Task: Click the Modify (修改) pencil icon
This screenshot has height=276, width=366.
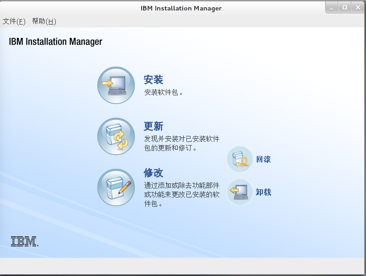Action: click(116, 187)
